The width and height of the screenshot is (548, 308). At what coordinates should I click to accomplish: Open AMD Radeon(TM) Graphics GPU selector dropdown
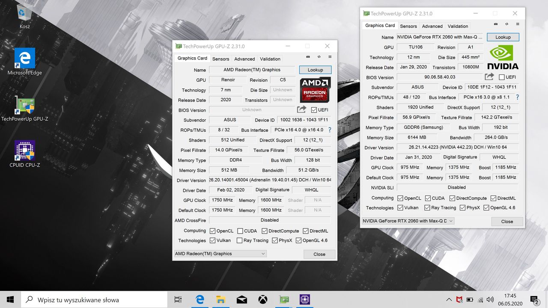(x=220, y=254)
